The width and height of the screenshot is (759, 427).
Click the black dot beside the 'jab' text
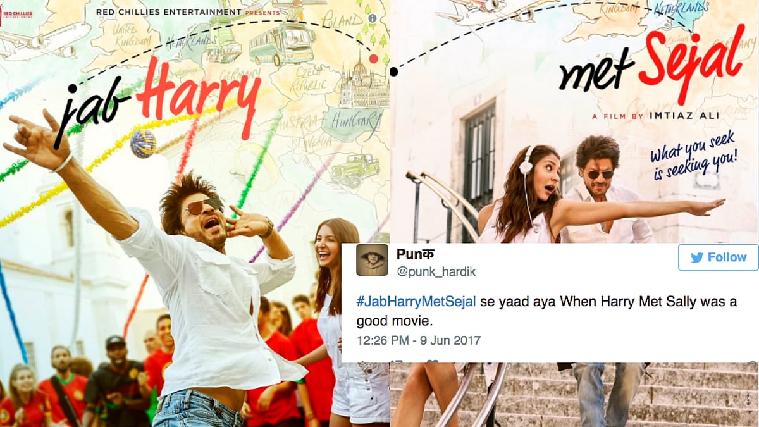[x=72, y=88]
